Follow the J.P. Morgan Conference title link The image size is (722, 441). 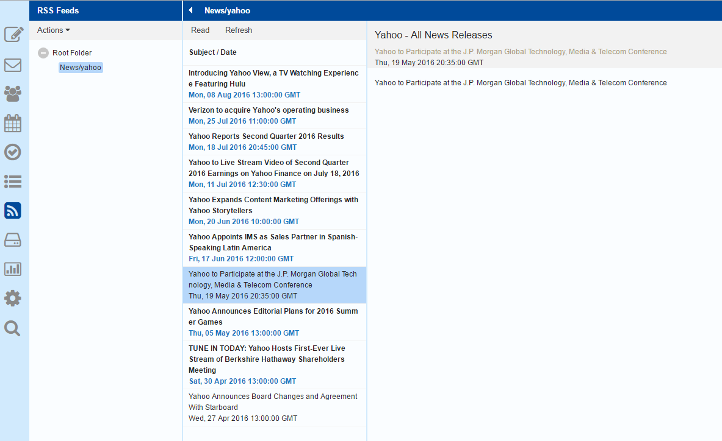coord(521,52)
